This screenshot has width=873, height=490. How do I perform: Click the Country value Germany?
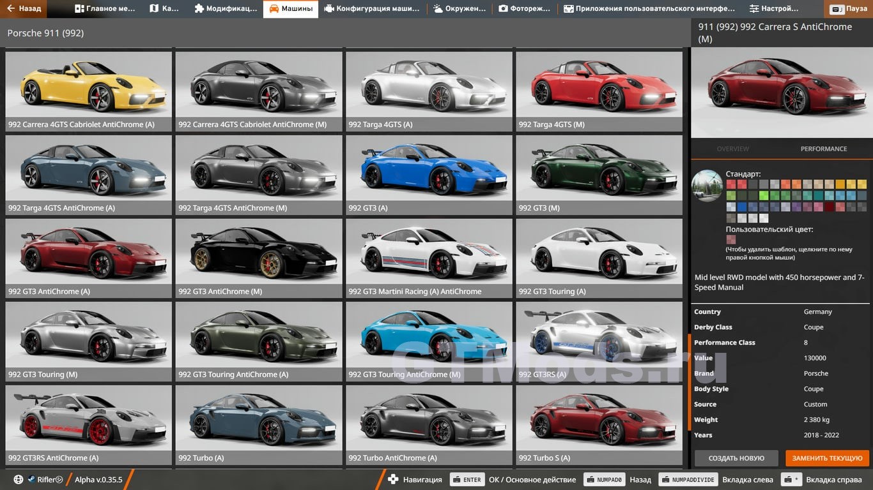pyautogui.click(x=817, y=312)
